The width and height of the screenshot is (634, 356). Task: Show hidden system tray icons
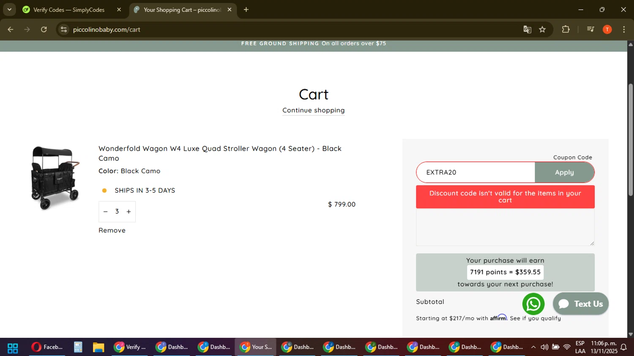coord(533,347)
